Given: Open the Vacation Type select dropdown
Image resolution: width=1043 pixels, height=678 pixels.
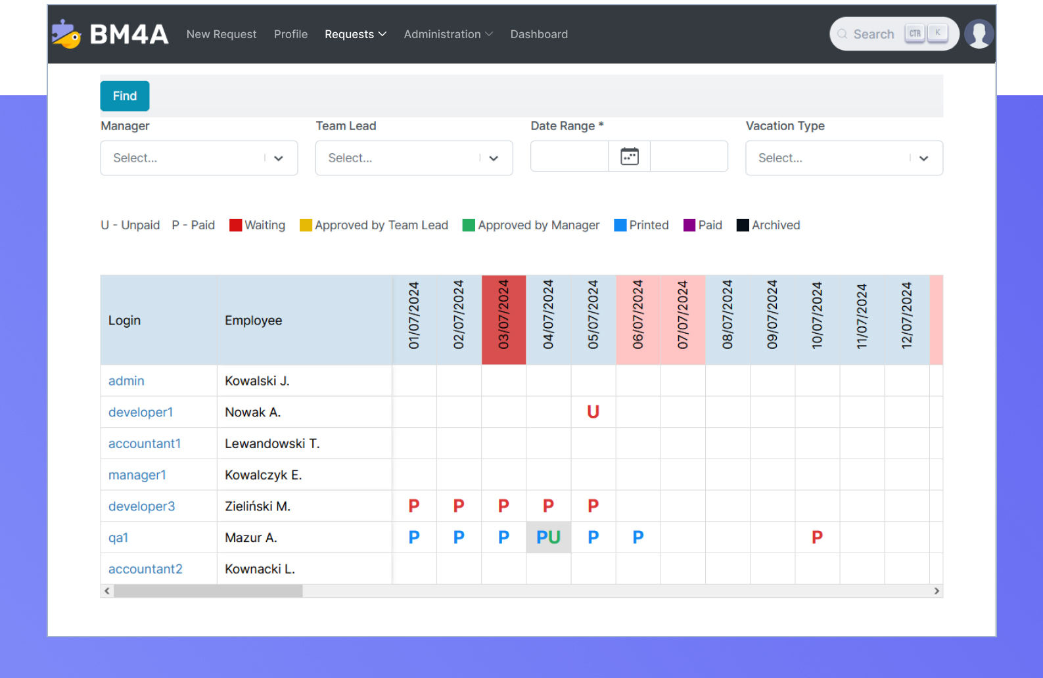Looking at the screenshot, I should pyautogui.click(x=844, y=158).
